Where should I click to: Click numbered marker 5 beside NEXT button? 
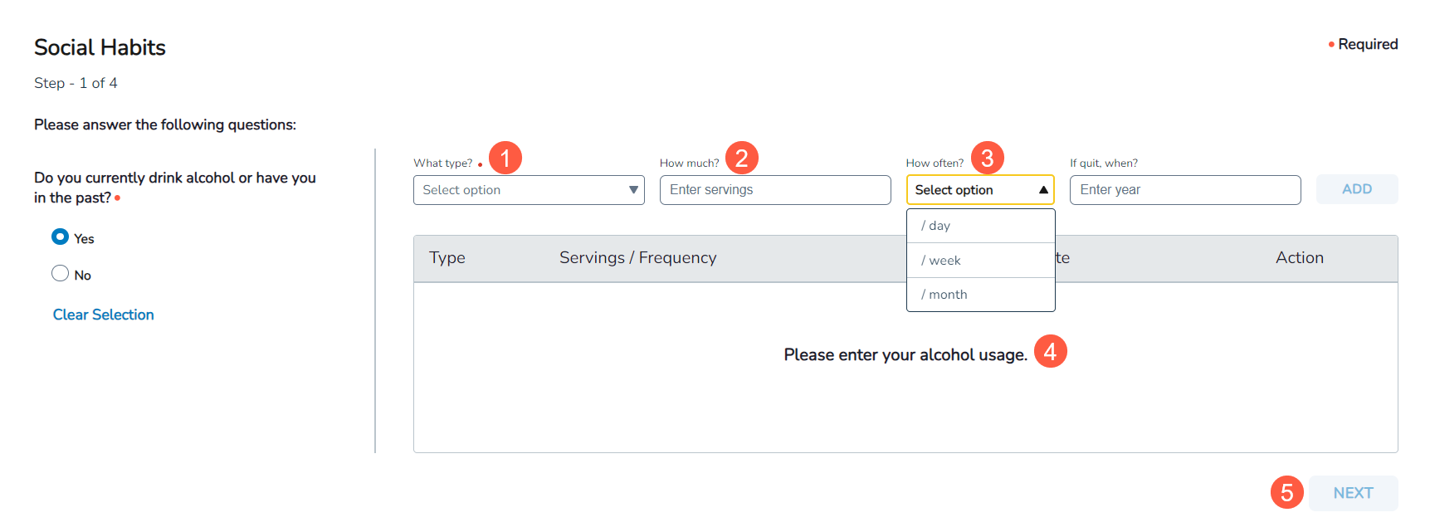[1286, 492]
